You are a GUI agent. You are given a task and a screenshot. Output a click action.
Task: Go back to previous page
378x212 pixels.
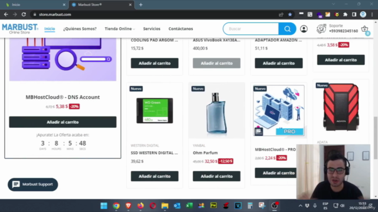(6, 14)
